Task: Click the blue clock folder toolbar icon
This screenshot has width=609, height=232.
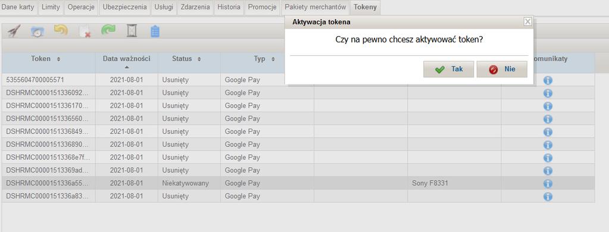Action: click(x=38, y=32)
